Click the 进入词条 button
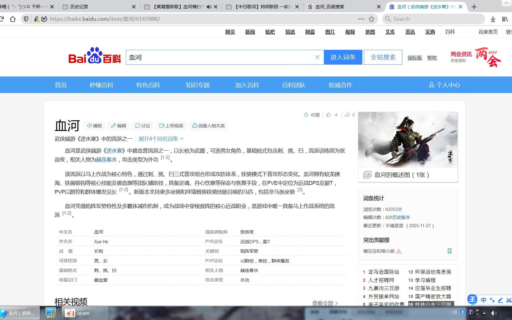512x320 pixels. coord(343,57)
